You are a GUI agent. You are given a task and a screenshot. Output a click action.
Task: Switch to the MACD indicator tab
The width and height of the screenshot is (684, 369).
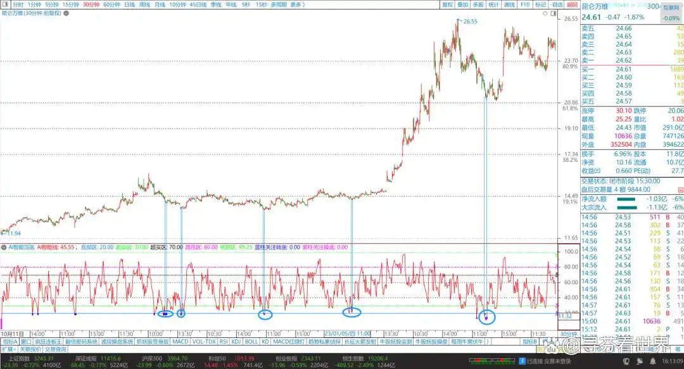click(x=180, y=341)
